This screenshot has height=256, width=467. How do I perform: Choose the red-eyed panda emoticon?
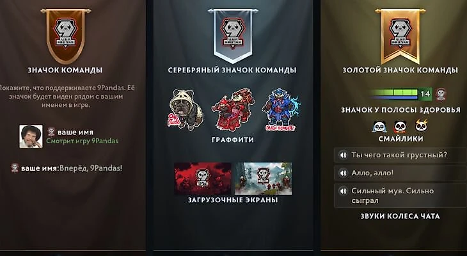click(x=400, y=126)
